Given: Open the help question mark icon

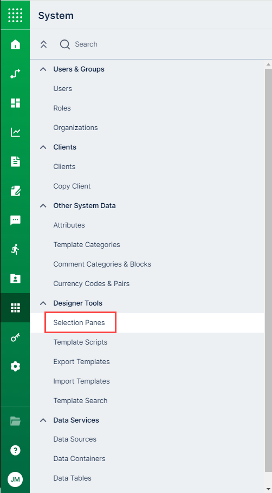Looking at the screenshot, I should coord(15,450).
